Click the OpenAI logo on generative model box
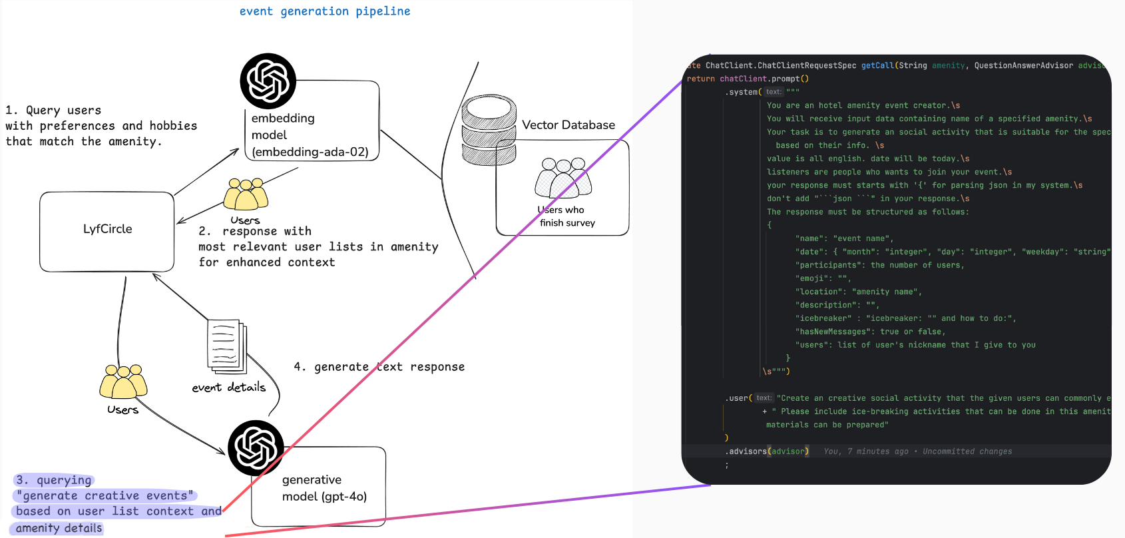The height and width of the screenshot is (538, 1125). point(256,448)
